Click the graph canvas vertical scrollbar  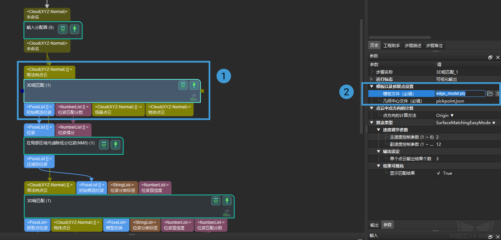point(361,76)
